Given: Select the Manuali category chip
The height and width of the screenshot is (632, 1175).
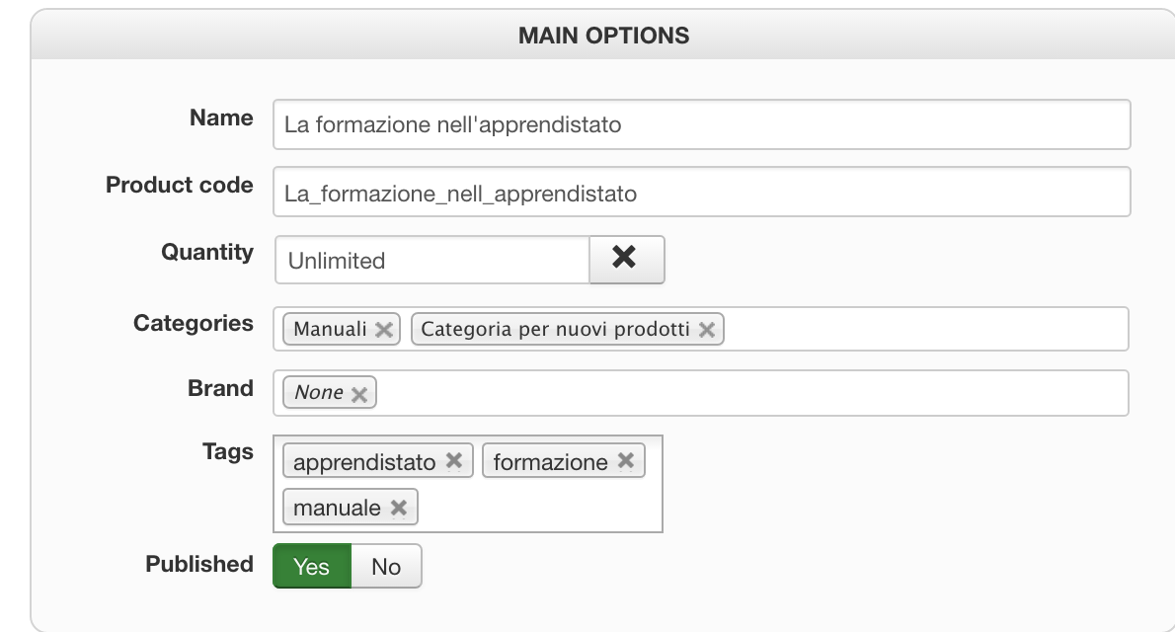Looking at the screenshot, I should 330,330.
